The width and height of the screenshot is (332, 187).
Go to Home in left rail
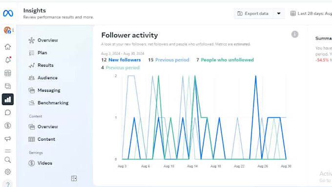8,47
